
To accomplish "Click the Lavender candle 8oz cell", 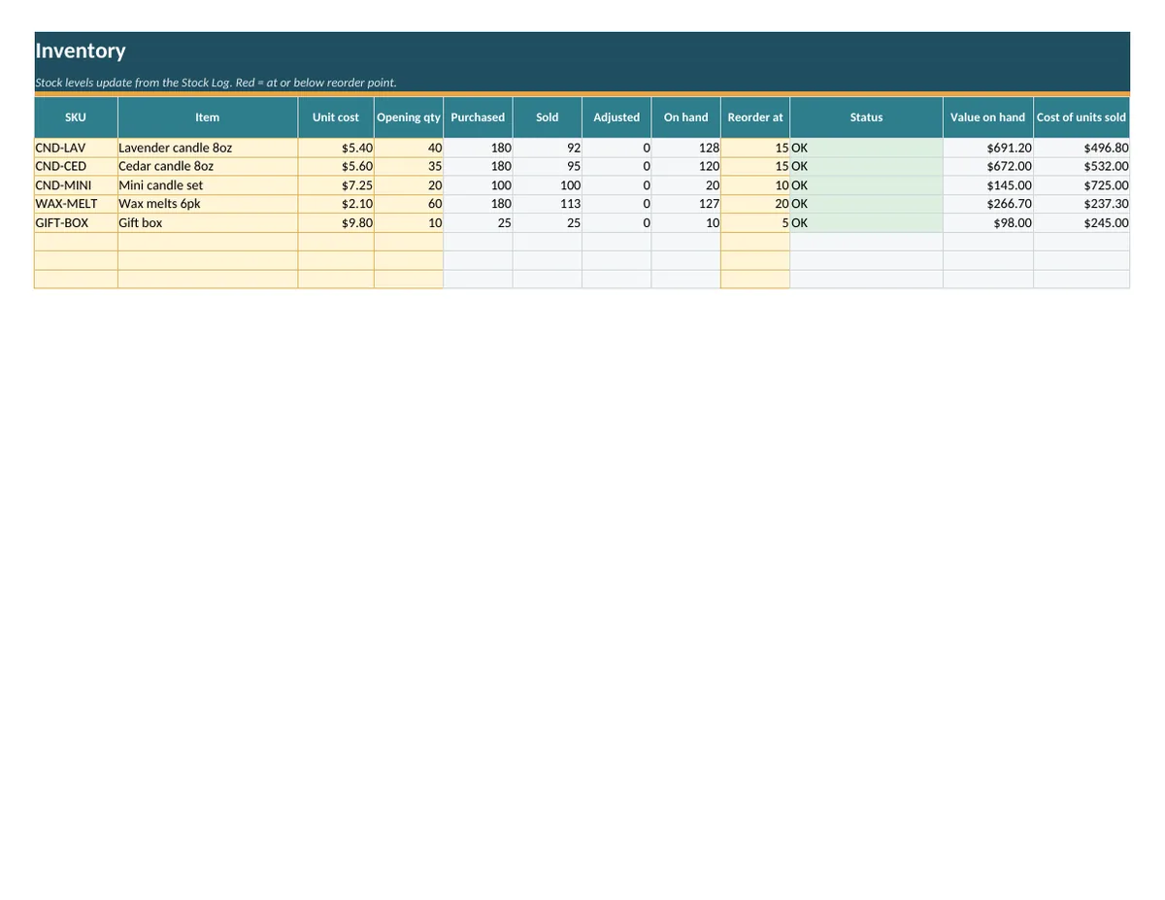I will (x=208, y=148).
